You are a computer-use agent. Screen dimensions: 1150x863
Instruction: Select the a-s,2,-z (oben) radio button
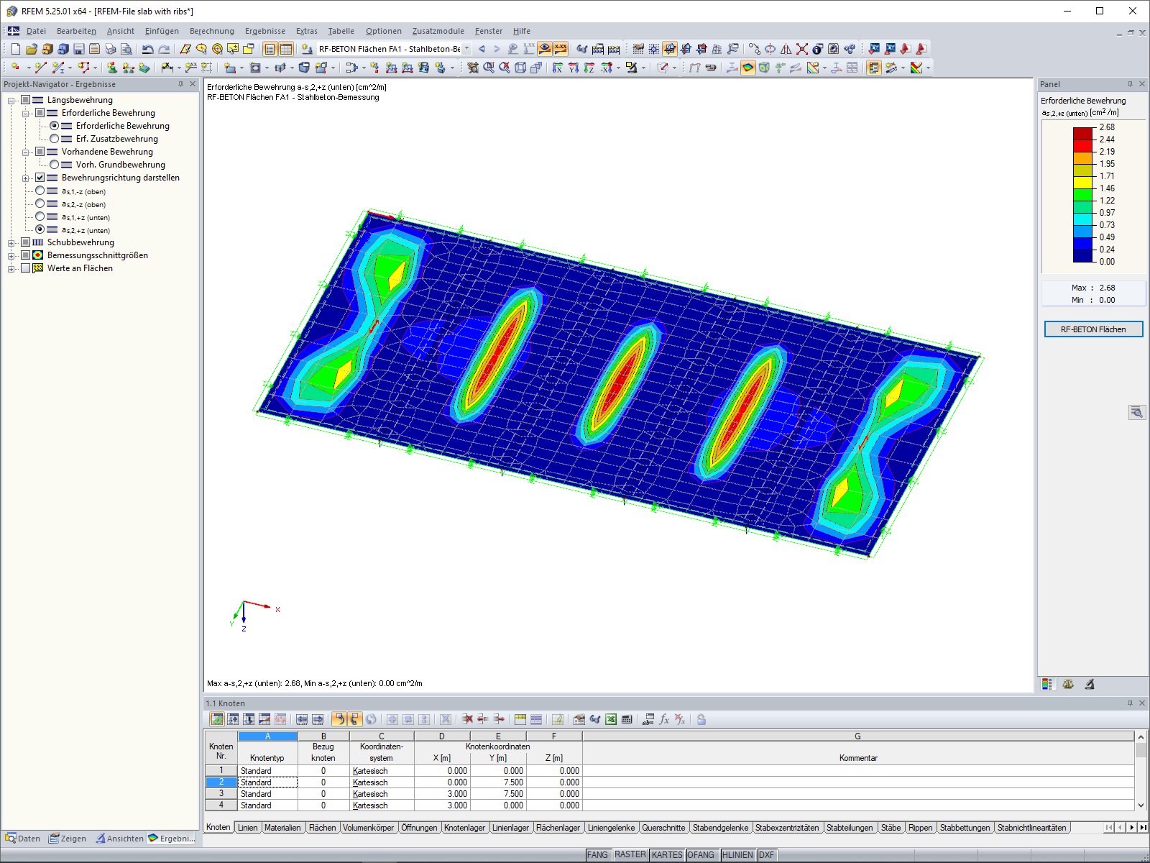click(40, 204)
